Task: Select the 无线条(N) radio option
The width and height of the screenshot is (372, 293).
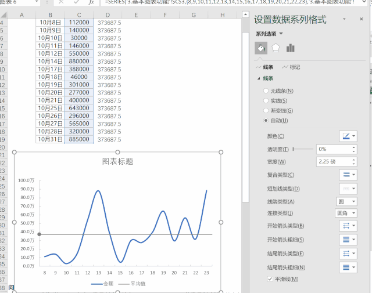Action: tap(266, 91)
